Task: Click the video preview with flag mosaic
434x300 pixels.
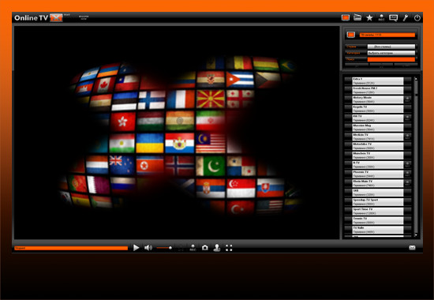Action: [x=177, y=133]
